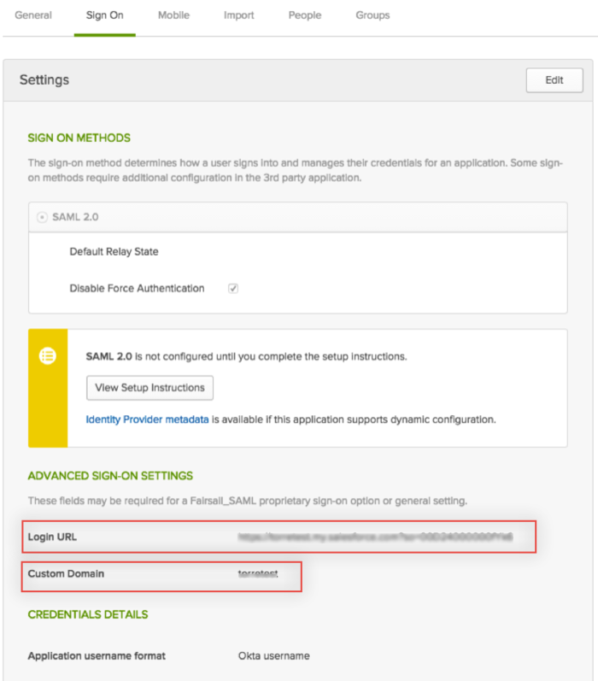Switch to the People tab
The height and width of the screenshot is (681, 598).
coord(305,15)
